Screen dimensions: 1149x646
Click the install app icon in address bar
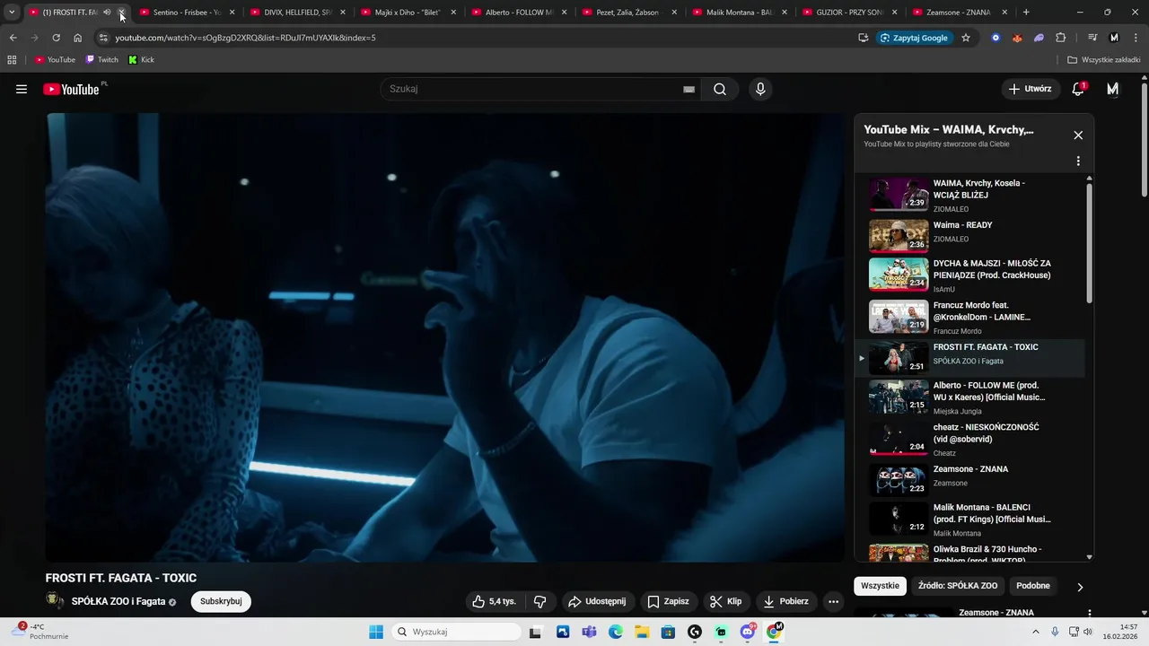[863, 38]
